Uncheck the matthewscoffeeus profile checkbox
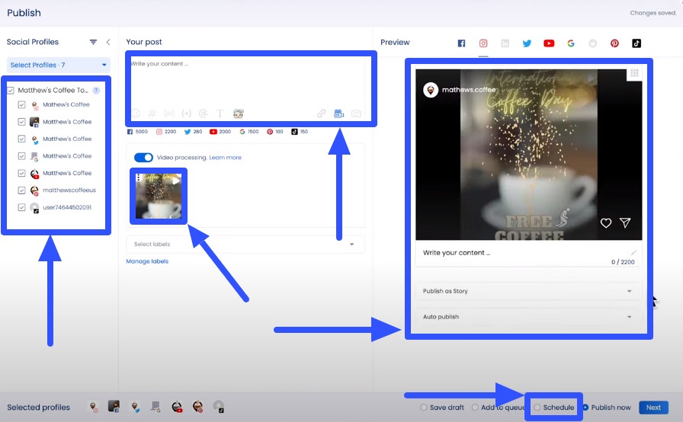The height and width of the screenshot is (422, 683). tap(22, 190)
